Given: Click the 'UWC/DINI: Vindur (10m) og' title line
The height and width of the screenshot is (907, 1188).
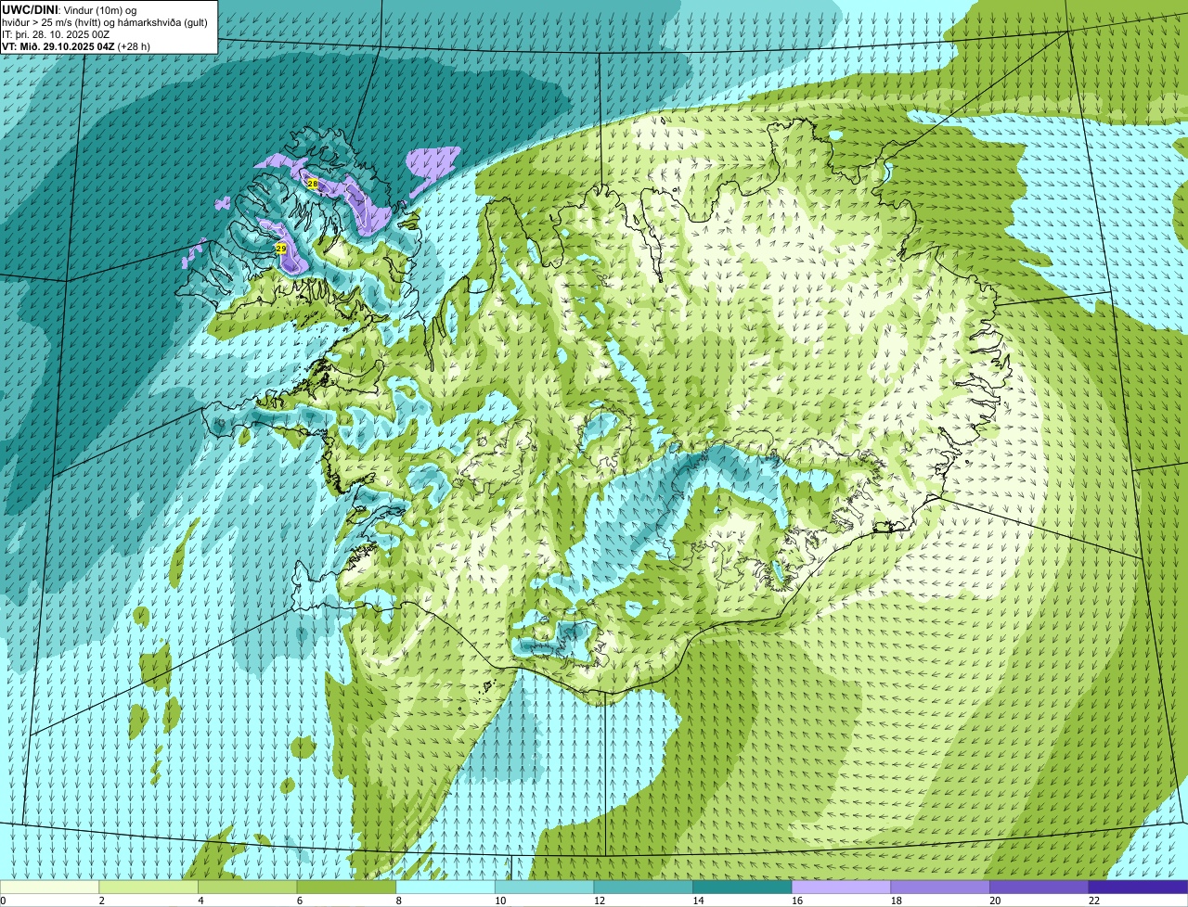Looking at the screenshot, I should (x=70, y=9).
